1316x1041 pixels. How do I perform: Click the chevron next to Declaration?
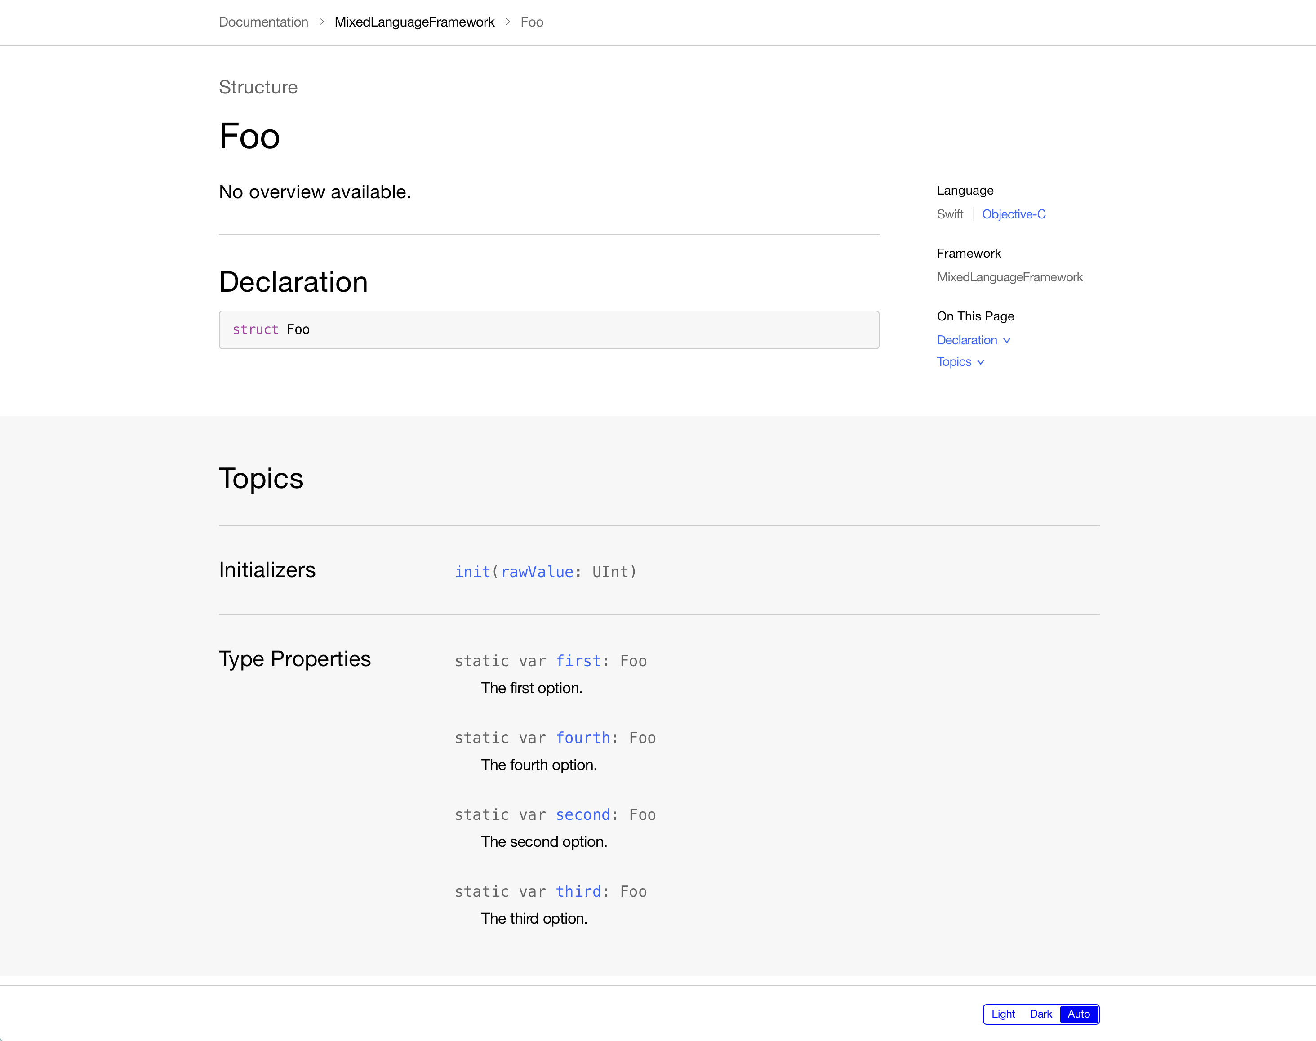(1006, 341)
